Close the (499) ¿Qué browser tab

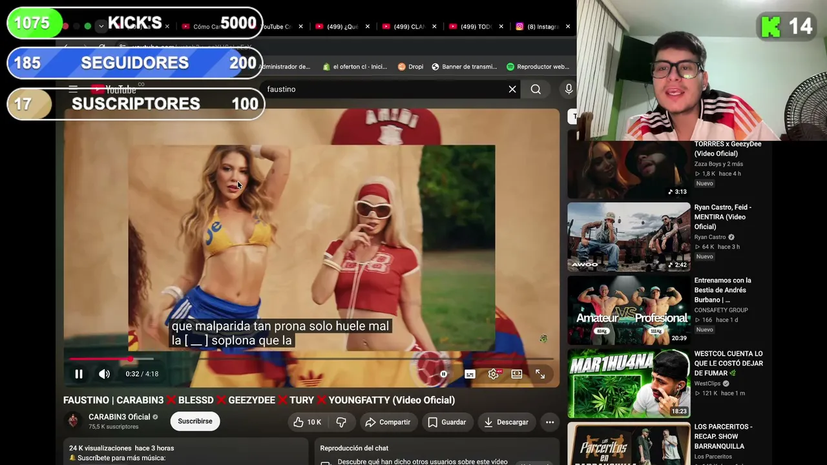368,26
